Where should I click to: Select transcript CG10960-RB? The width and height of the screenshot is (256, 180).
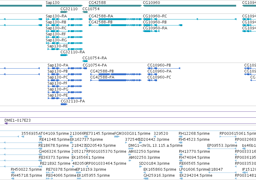coord(163,25)
